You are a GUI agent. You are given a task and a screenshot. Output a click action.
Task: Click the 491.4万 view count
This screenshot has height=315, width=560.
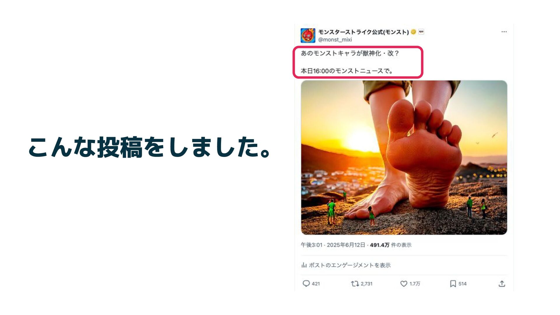(379, 245)
